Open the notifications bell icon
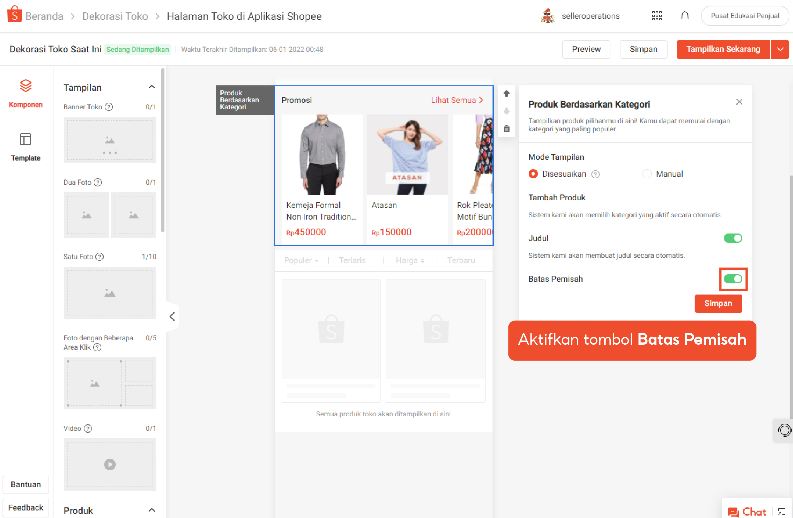 pos(684,16)
